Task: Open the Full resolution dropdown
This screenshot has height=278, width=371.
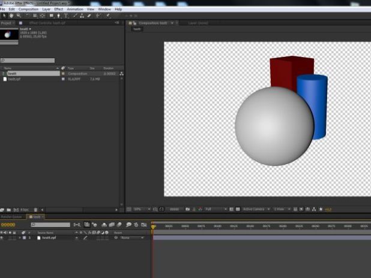Action: tap(216, 209)
